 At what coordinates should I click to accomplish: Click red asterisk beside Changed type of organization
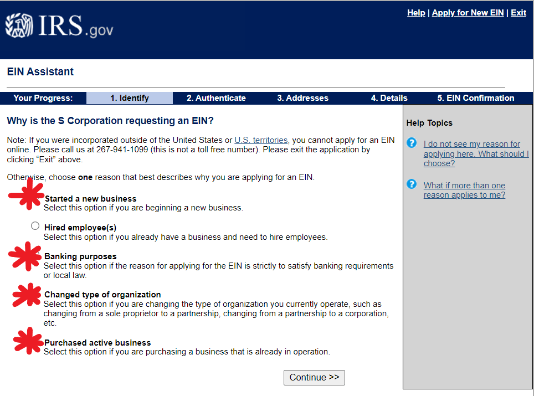(27, 295)
